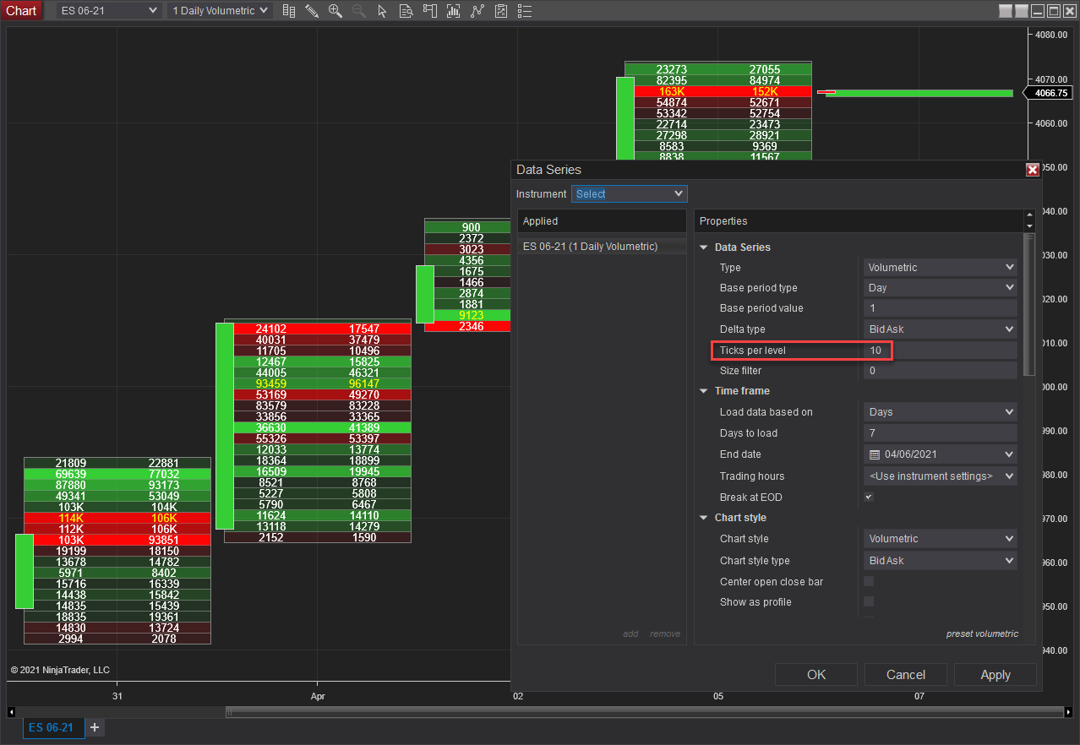Click the Apply button
The image size is (1080, 745).
pyautogui.click(x=995, y=675)
